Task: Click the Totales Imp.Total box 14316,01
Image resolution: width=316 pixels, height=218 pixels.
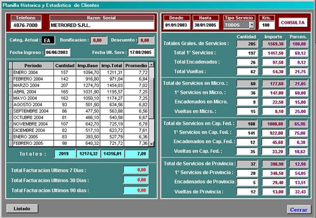Action: point(112,154)
